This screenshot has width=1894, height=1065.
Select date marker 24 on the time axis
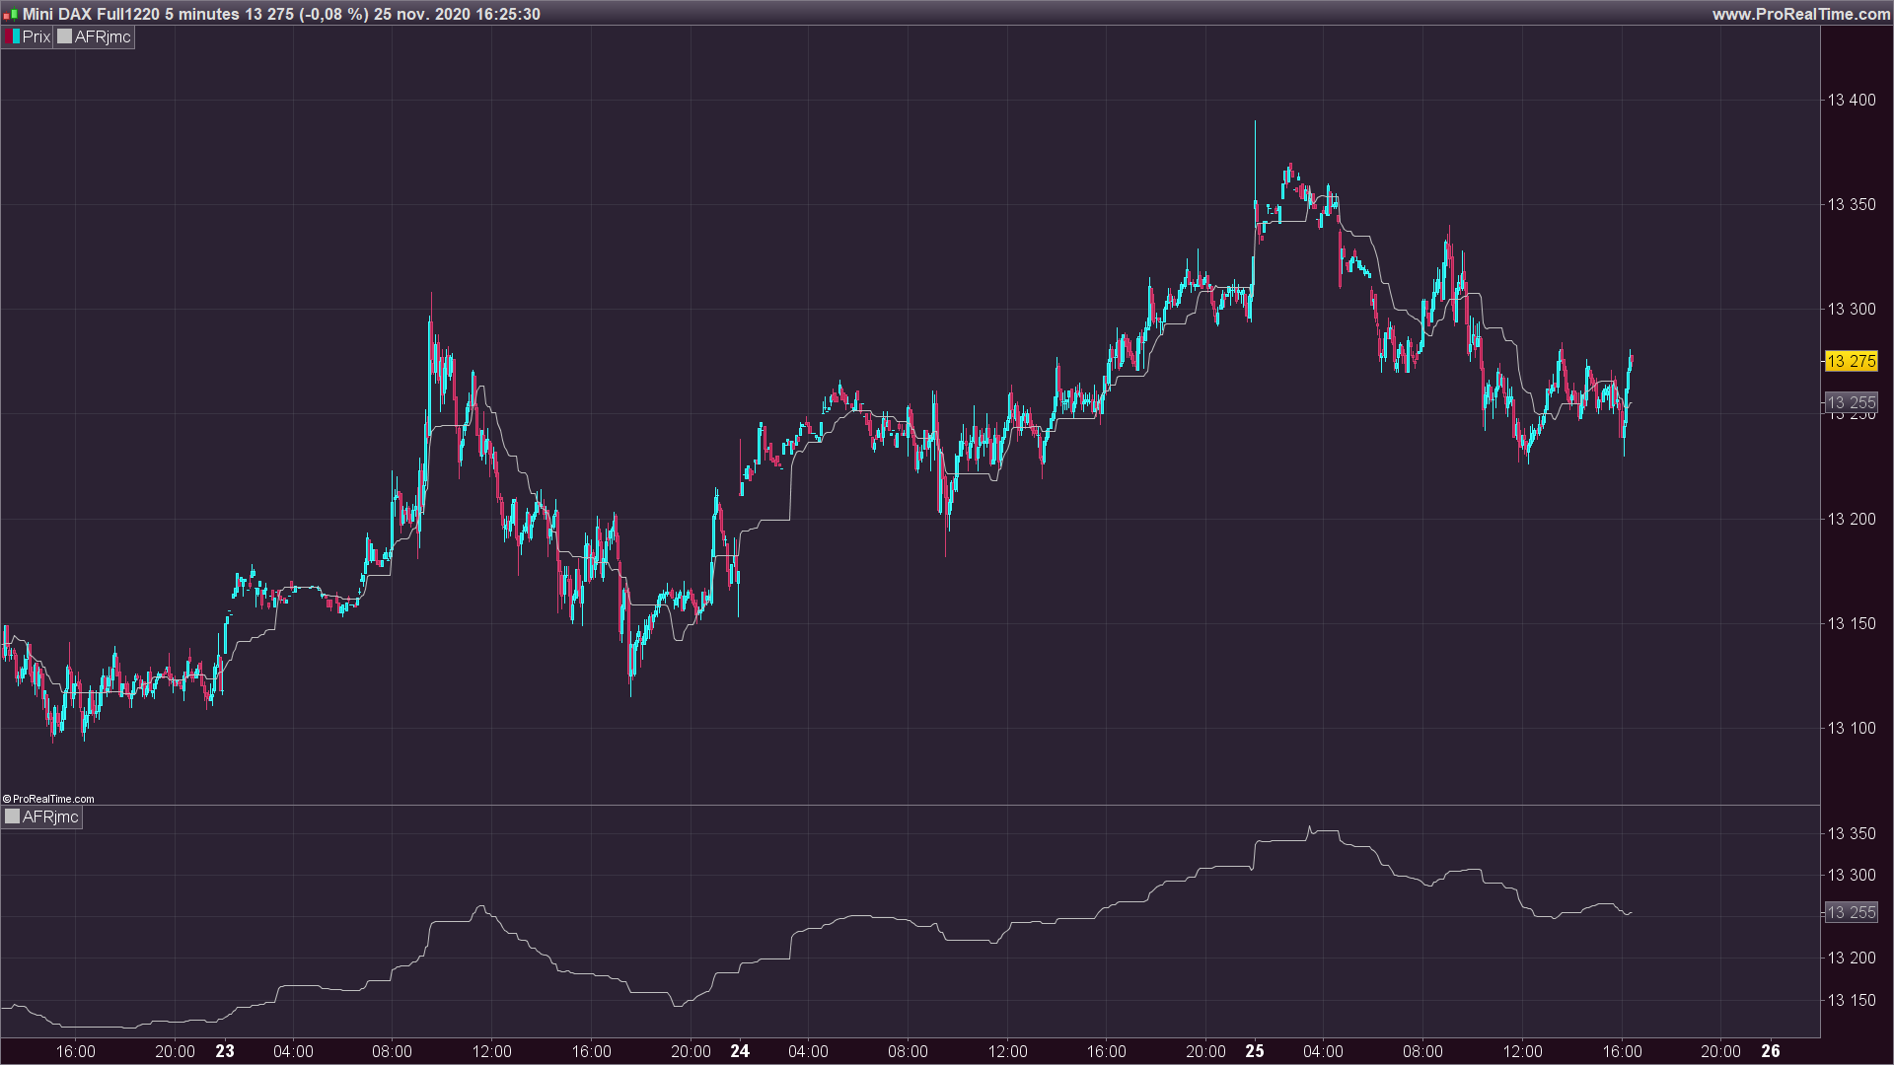coord(740,1051)
